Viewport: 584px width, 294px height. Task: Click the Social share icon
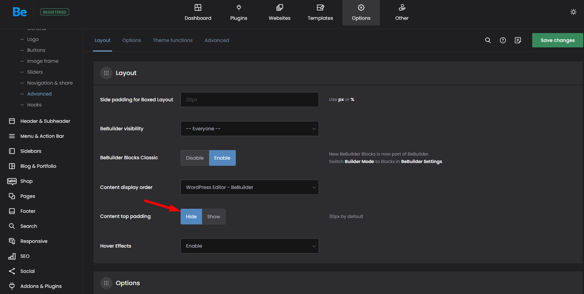12,271
